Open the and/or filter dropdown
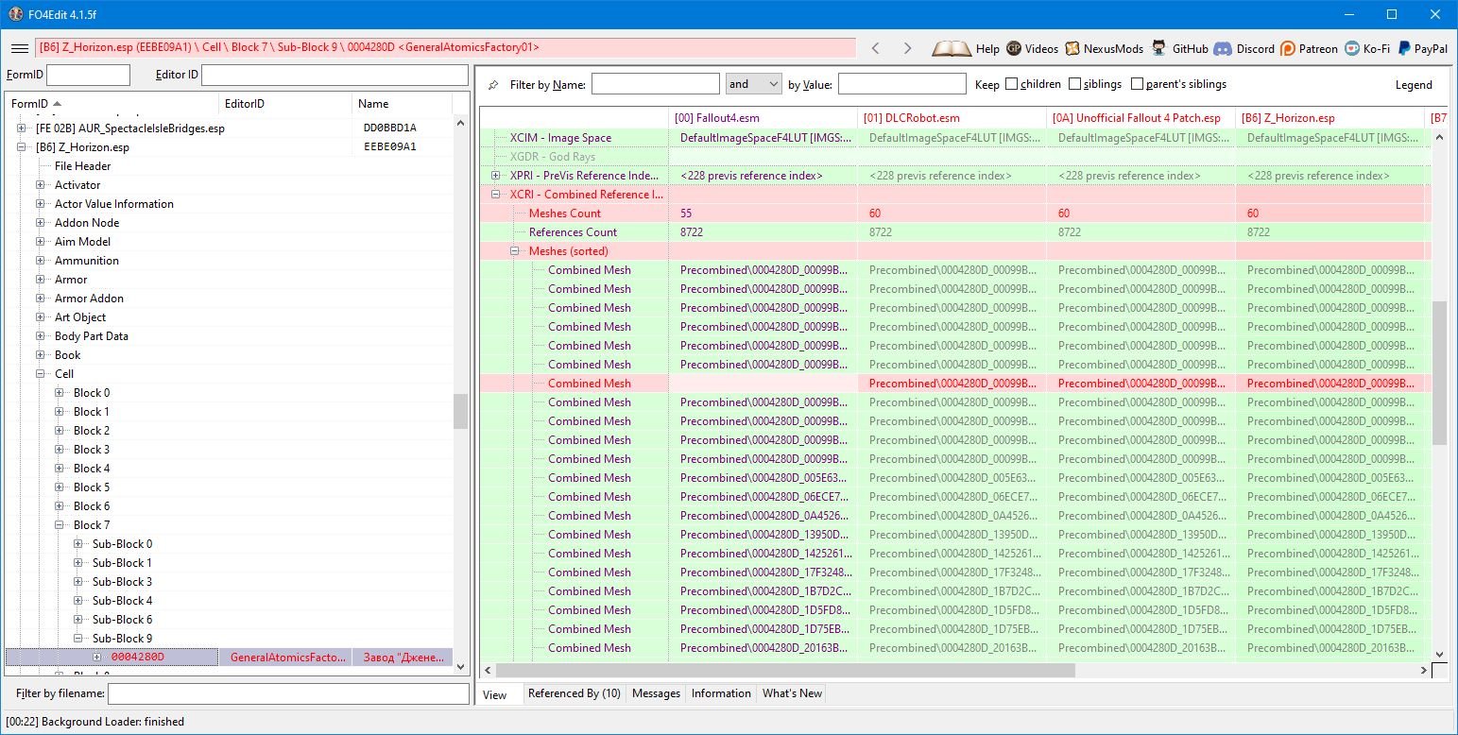This screenshot has width=1458, height=735. click(x=753, y=84)
